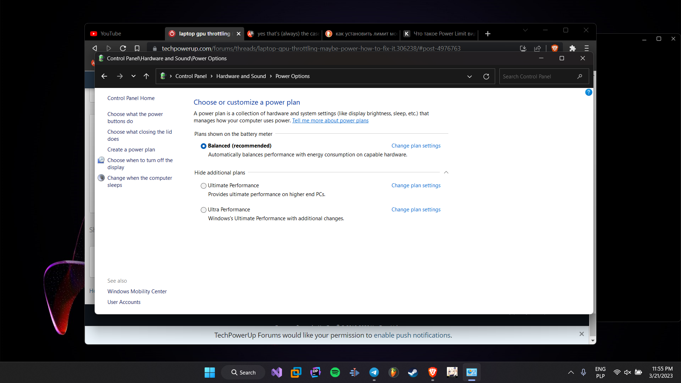Open Choose when to turn off the display

(x=140, y=164)
